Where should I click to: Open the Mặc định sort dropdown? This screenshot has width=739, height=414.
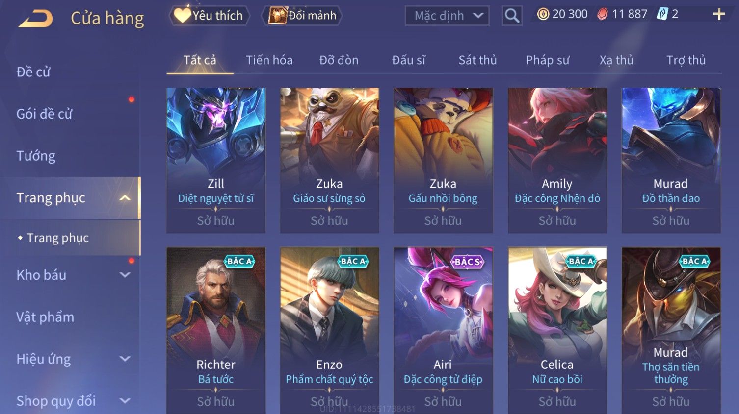(447, 16)
